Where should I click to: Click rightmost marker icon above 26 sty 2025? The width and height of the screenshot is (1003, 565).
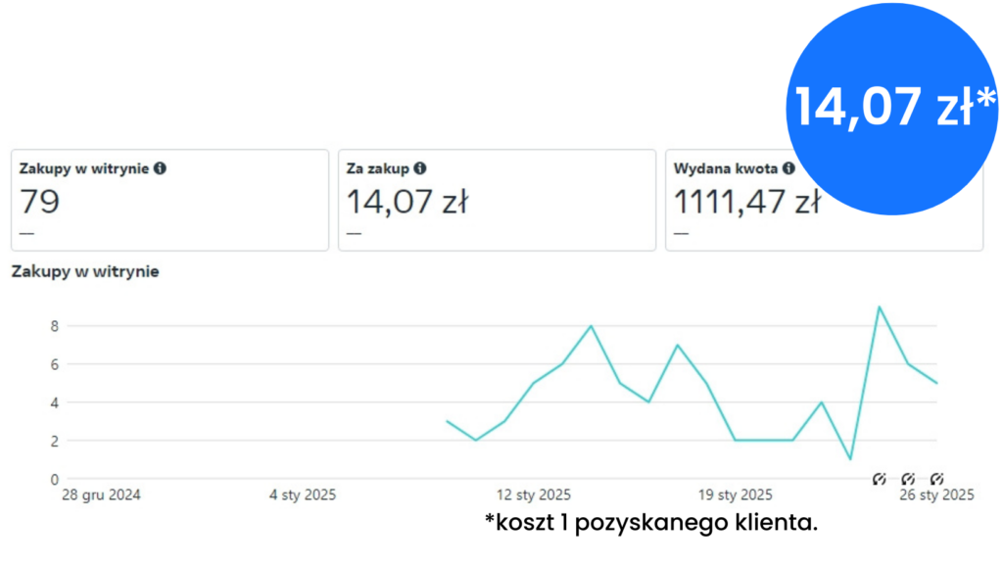tap(936, 478)
